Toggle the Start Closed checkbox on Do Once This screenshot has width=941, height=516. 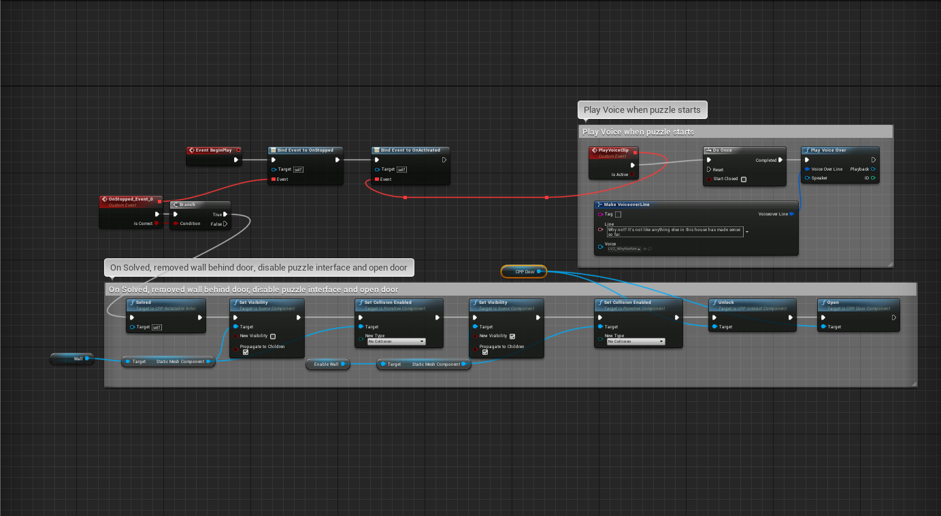tap(744, 179)
